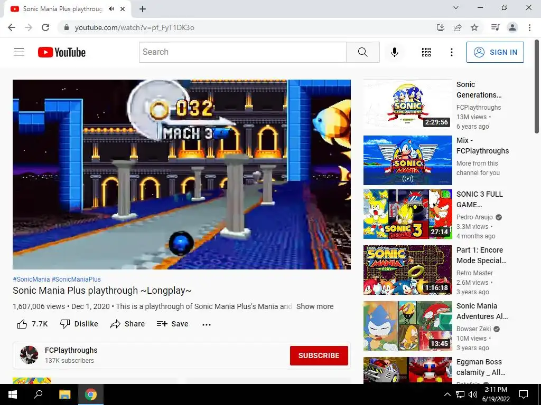The height and width of the screenshot is (405, 541).
Task: Click the Chrome taskbar icon
Action: (91, 394)
